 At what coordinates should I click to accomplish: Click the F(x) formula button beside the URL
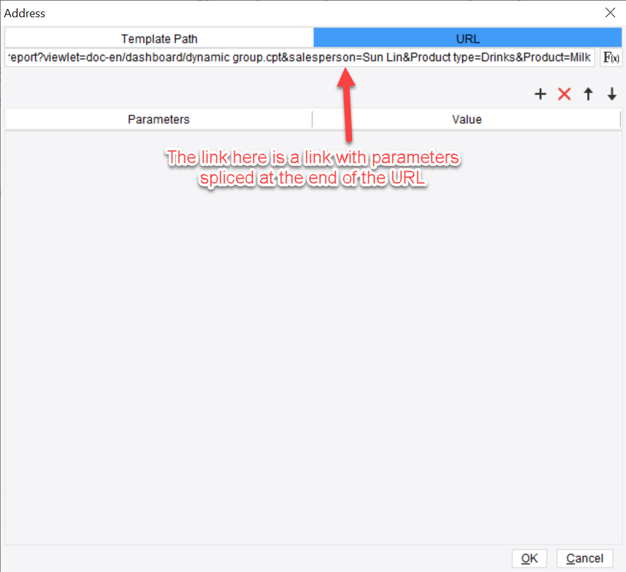(611, 57)
